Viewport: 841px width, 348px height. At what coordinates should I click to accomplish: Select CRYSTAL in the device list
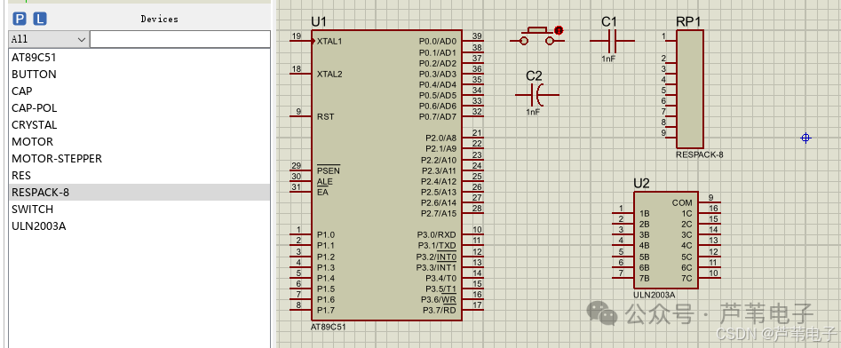[x=139, y=125]
